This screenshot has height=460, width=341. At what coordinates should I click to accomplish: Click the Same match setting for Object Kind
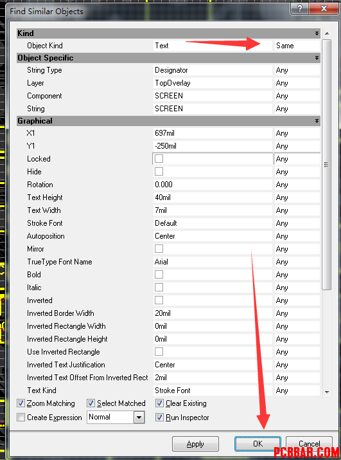[297, 46]
